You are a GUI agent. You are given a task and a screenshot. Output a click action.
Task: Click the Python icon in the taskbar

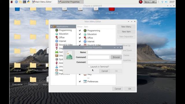(28, 2)
